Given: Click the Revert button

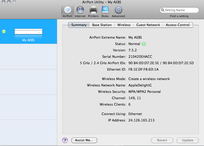Looking at the screenshot, I should [162, 140].
